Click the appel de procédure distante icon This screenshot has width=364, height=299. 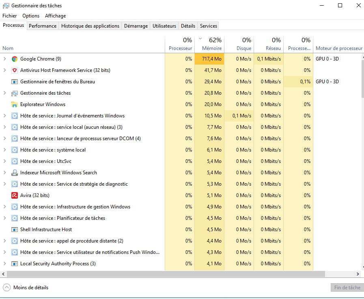(14, 241)
